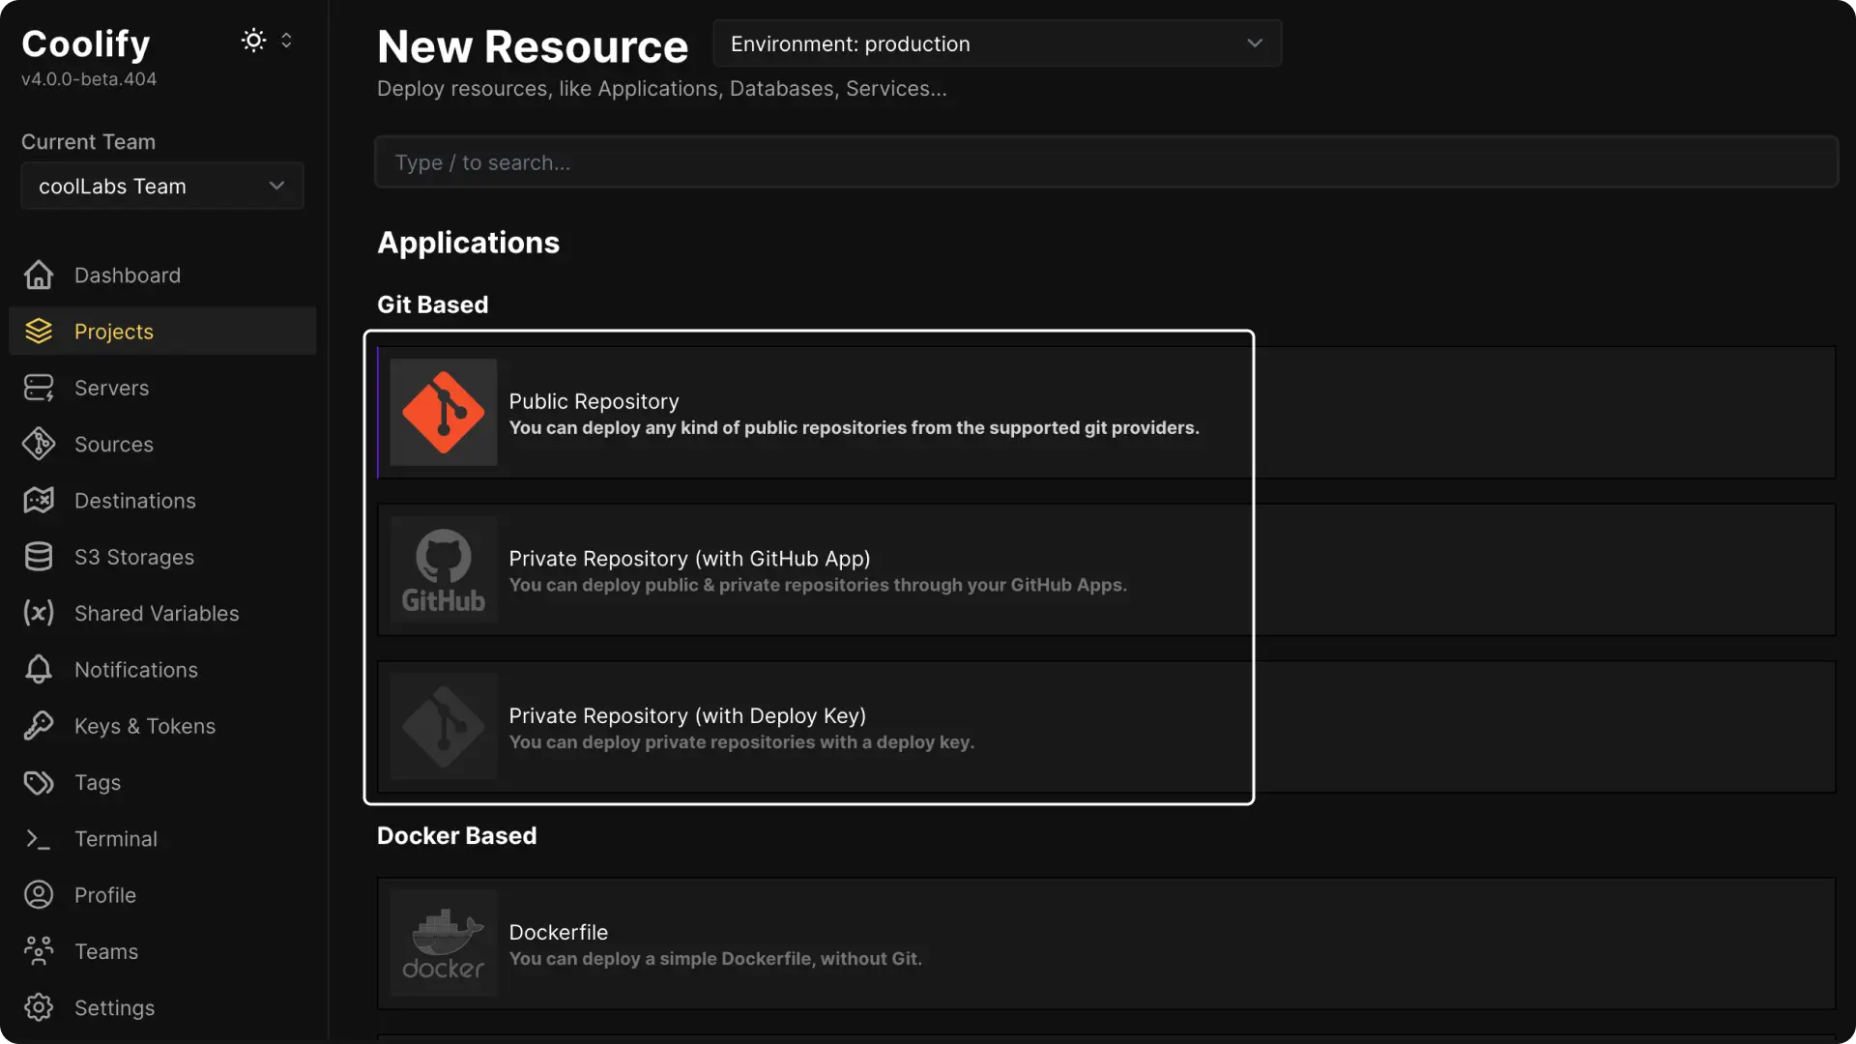Open S3 Storages
Viewport: 1856px width, 1044px height.
(x=133, y=556)
